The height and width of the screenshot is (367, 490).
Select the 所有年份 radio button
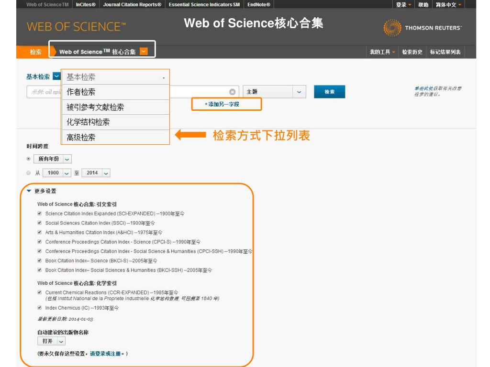pyautogui.click(x=29, y=159)
